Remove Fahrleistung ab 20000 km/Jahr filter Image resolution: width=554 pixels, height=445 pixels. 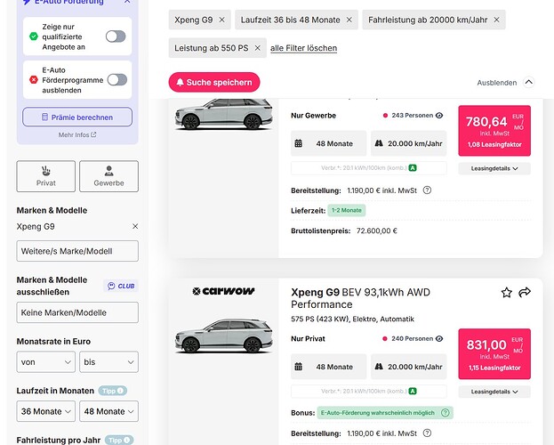(x=496, y=20)
